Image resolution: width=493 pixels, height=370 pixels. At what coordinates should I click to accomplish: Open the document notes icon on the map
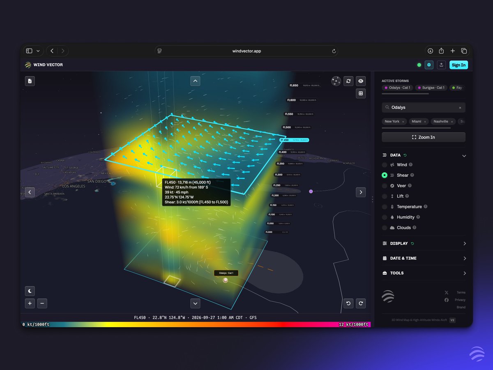(30, 81)
